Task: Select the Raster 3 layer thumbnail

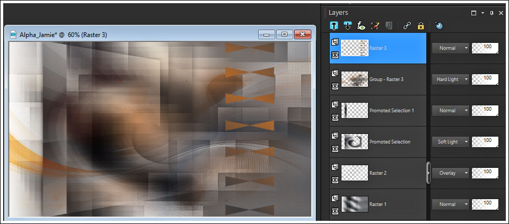Action: [355, 48]
